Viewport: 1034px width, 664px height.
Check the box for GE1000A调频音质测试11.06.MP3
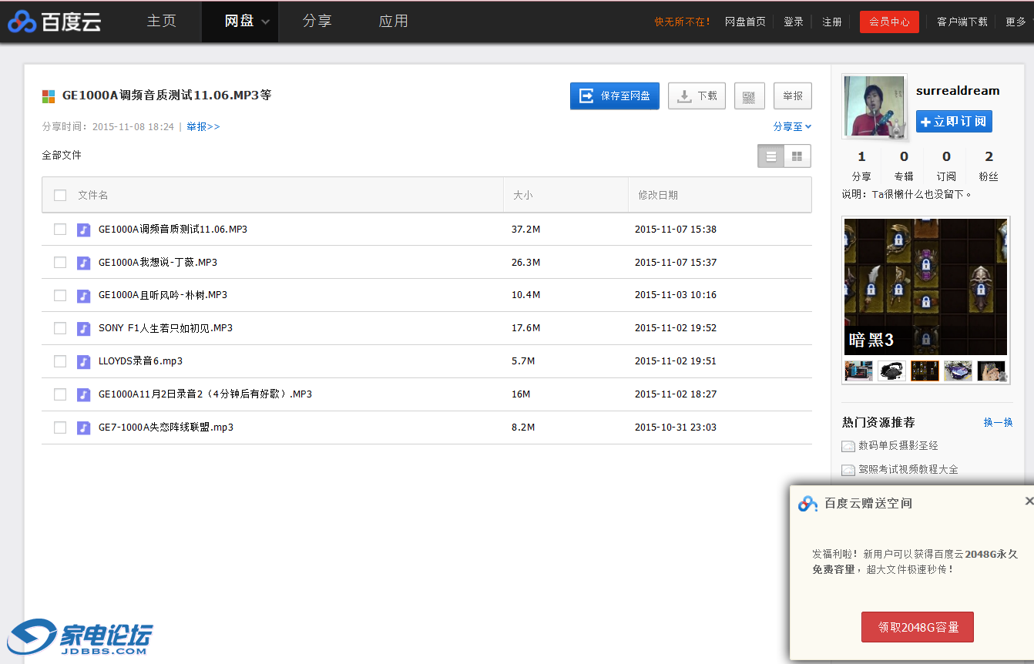[x=60, y=230]
